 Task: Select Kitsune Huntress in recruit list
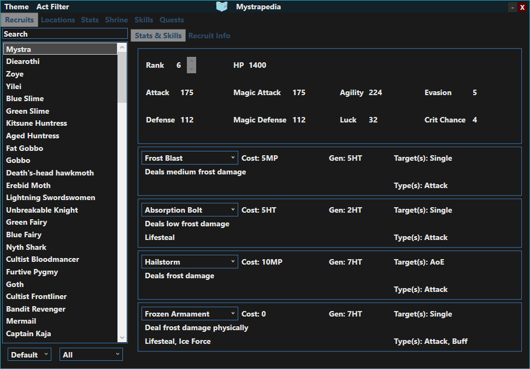[x=37, y=123]
